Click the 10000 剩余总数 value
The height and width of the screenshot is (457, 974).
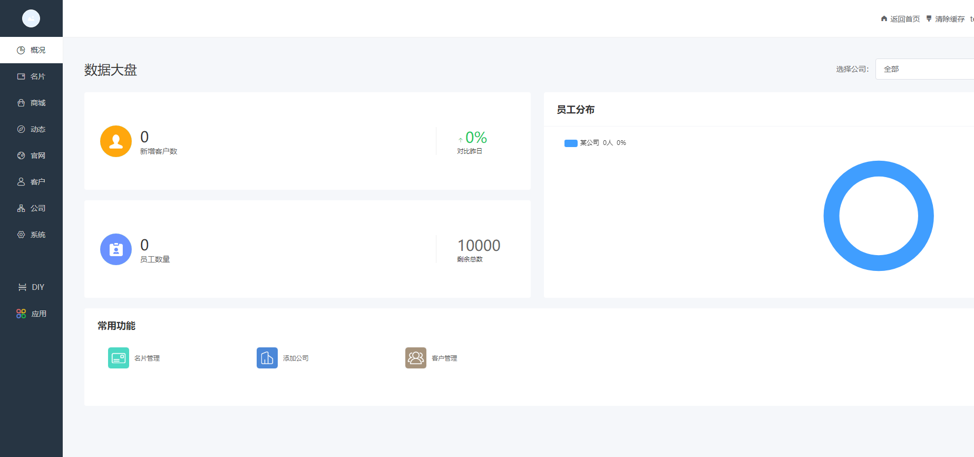(479, 246)
